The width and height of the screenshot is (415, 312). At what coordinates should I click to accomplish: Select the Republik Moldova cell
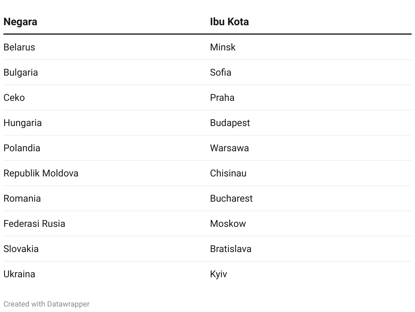pyautogui.click(x=41, y=173)
